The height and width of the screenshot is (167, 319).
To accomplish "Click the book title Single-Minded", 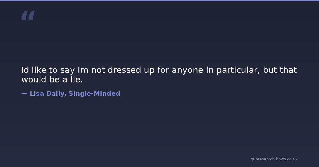I will [94, 94].
